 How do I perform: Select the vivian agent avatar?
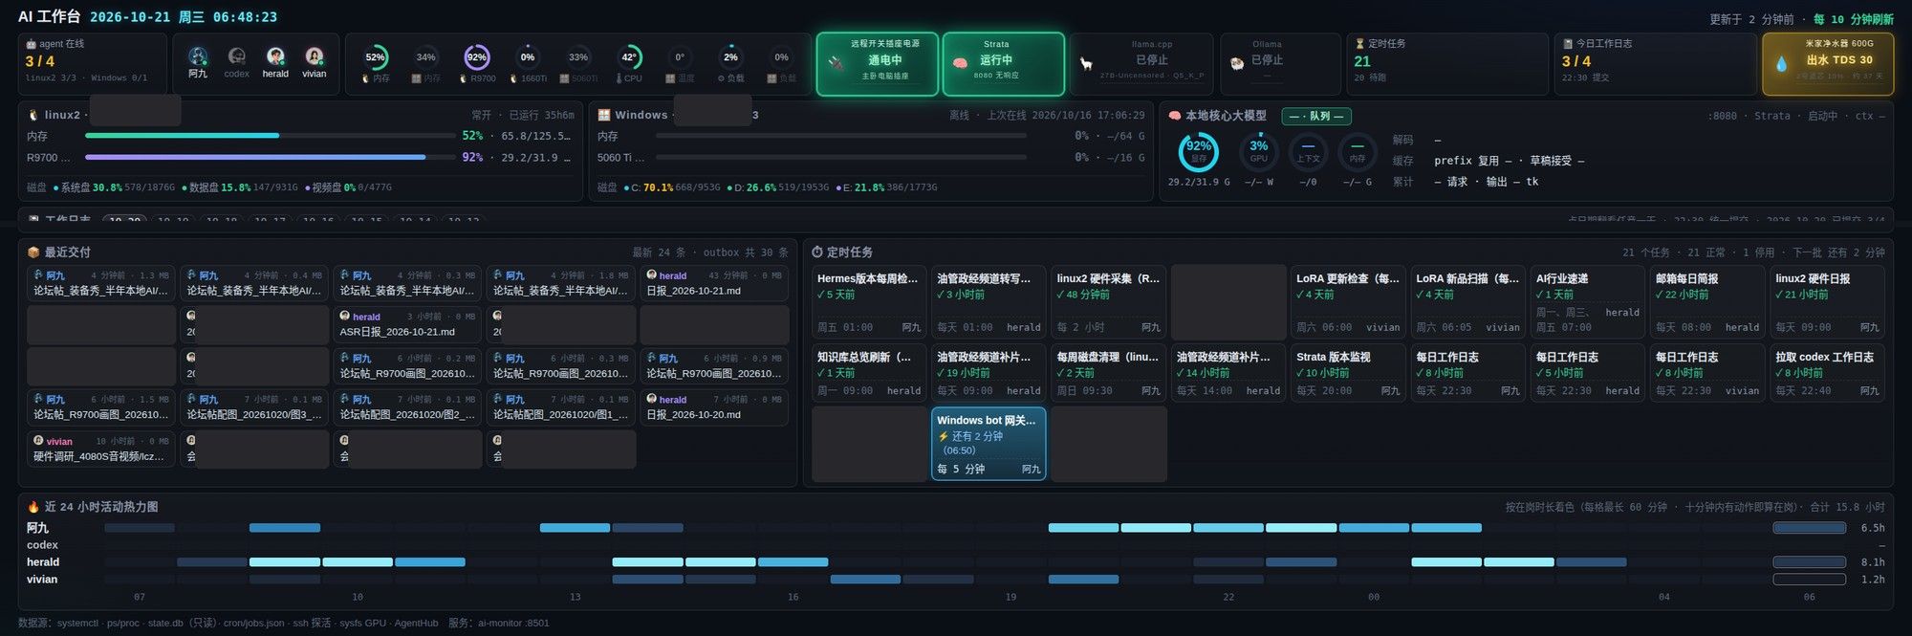click(315, 56)
